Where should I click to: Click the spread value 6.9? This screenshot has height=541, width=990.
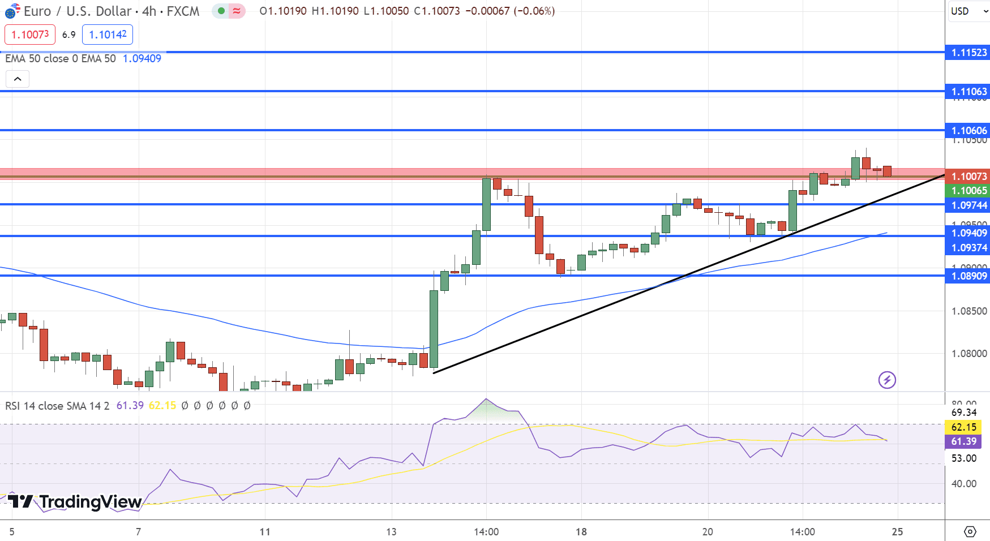[x=69, y=35]
